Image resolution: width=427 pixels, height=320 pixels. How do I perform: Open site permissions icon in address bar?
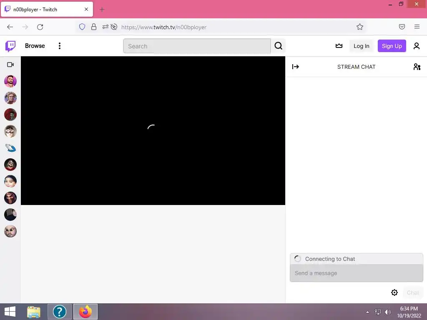[x=105, y=27]
